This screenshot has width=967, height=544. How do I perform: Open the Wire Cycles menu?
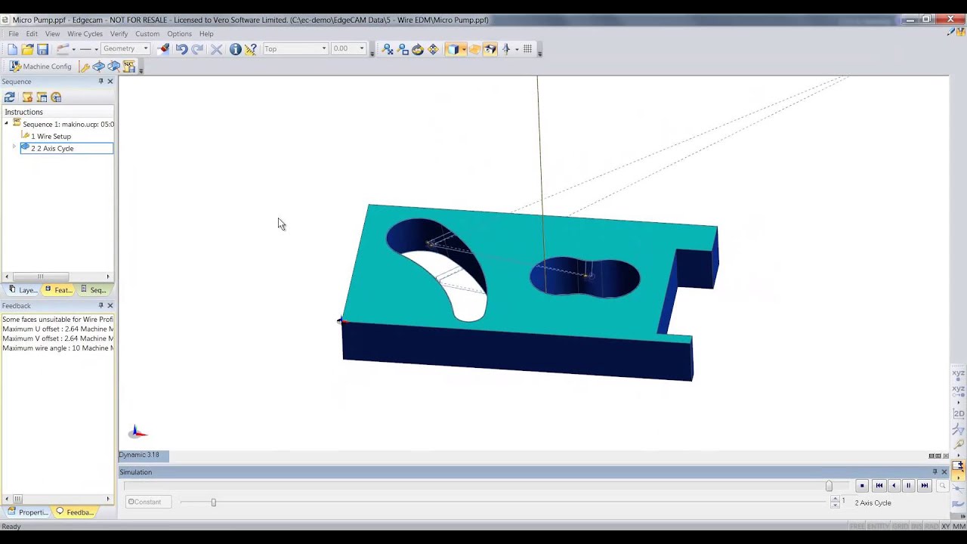pos(85,34)
